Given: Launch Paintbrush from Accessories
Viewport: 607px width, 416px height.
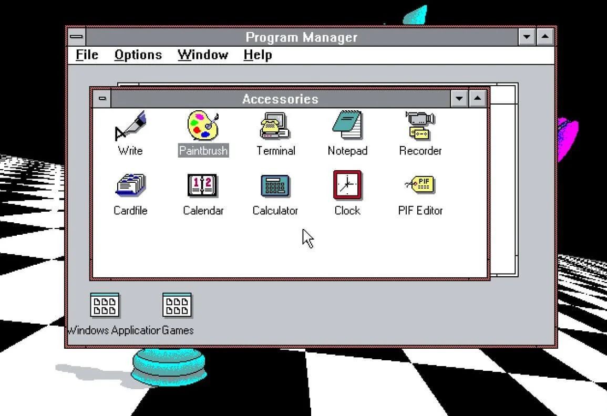Looking at the screenshot, I should (x=203, y=126).
